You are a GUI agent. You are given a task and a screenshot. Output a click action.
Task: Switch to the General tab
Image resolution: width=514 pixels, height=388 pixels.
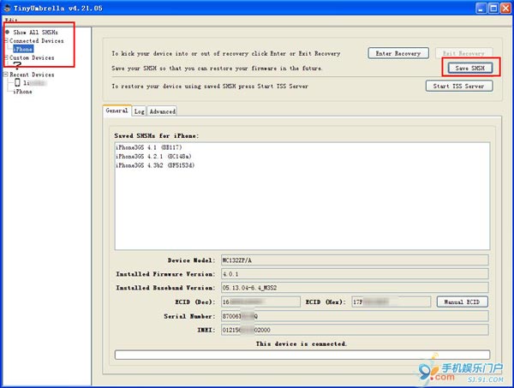pyautogui.click(x=117, y=110)
